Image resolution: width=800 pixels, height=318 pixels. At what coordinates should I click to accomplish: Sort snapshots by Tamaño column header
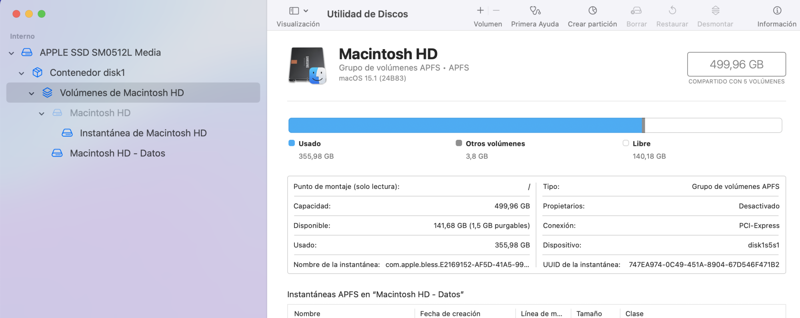[589, 314]
